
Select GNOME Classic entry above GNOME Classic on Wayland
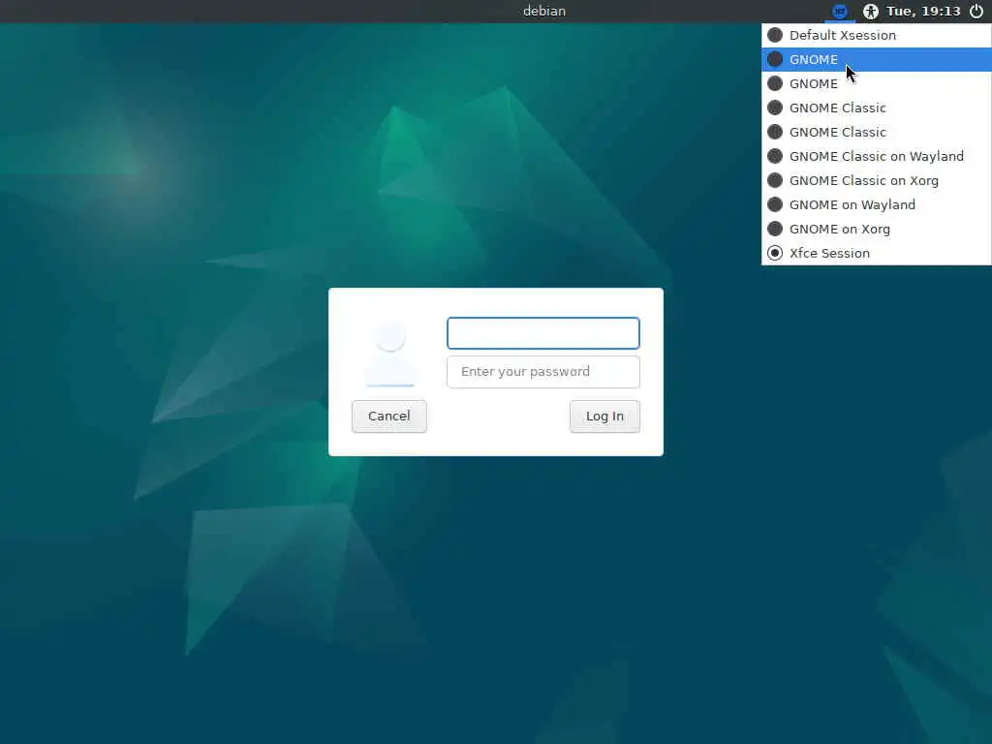tap(876, 132)
